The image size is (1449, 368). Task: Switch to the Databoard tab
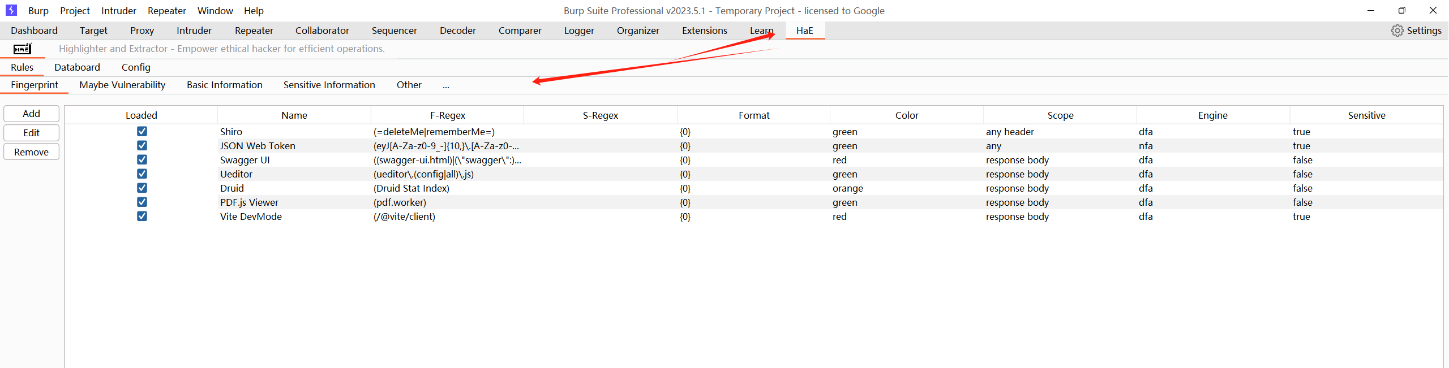pyautogui.click(x=77, y=67)
